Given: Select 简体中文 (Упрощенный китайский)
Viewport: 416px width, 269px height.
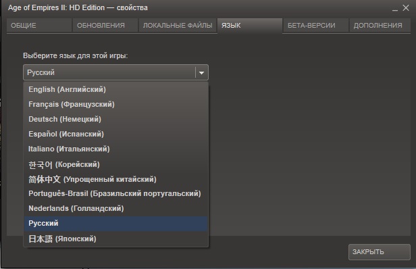Looking at the screenshot, I should point(115,179).
